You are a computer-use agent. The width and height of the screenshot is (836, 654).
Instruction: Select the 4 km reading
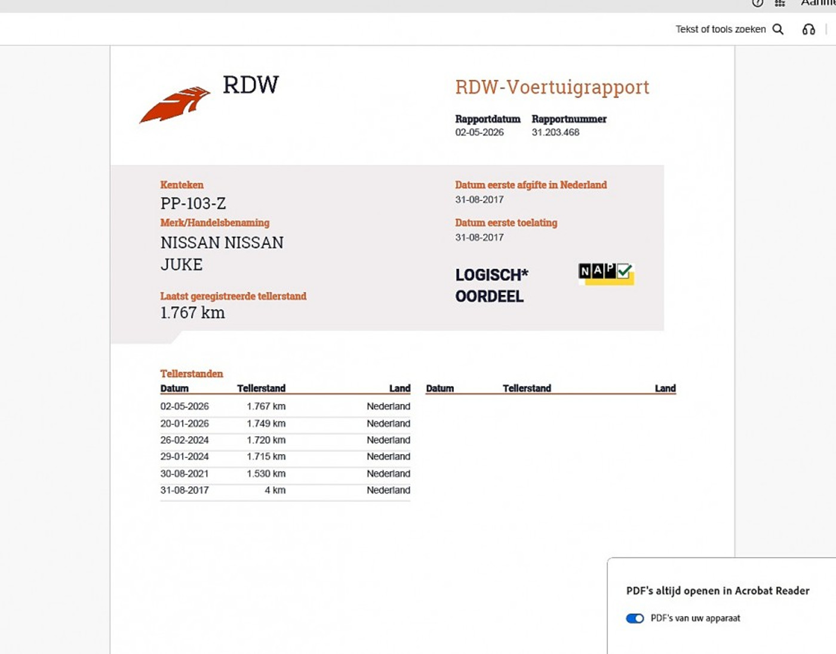tap(275, 490)
